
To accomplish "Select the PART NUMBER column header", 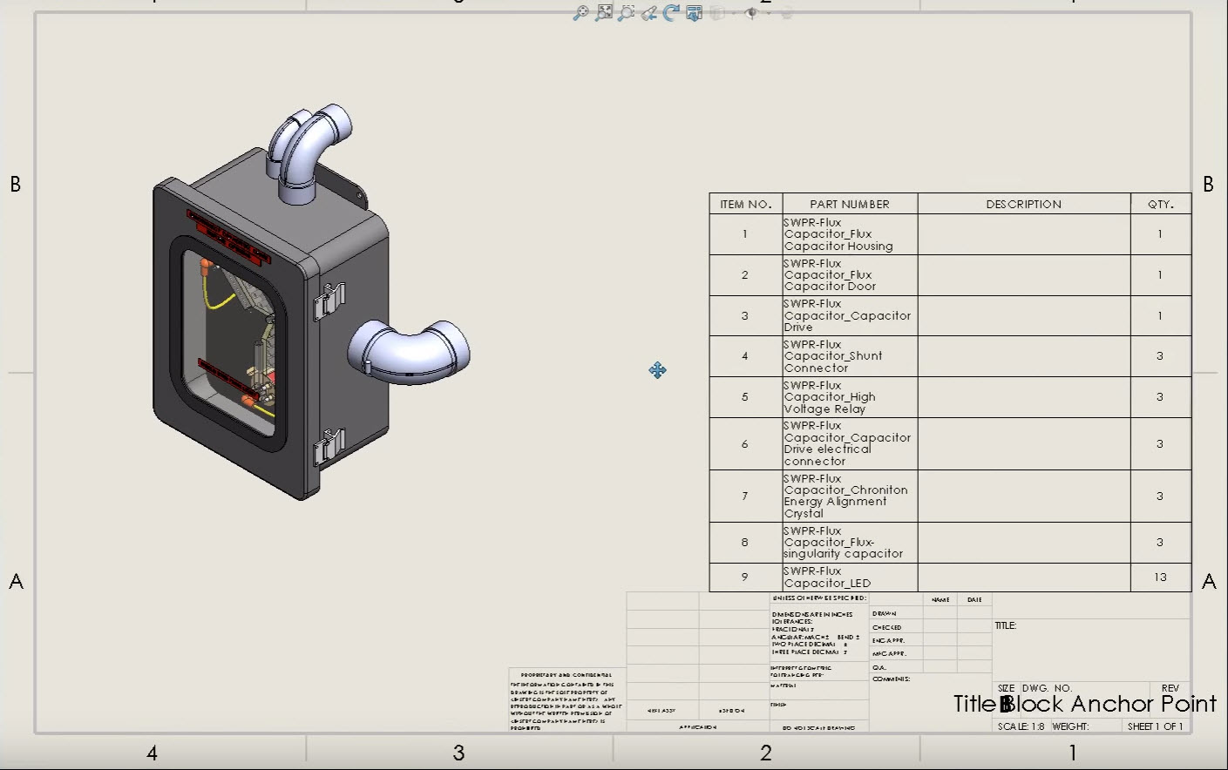I will pos(849,203).
